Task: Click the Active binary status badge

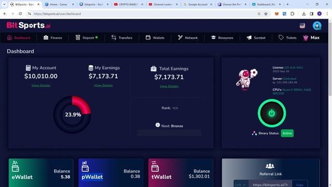Action: 287,133
